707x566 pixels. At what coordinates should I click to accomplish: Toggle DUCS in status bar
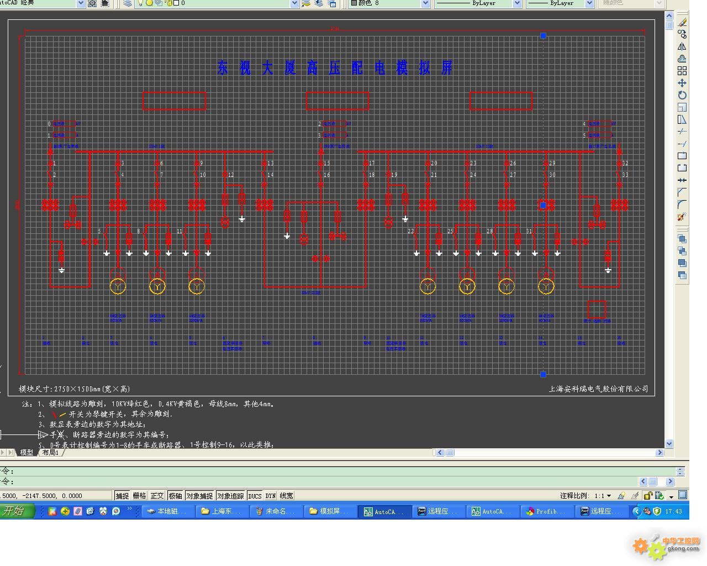(x=255, y=496)
